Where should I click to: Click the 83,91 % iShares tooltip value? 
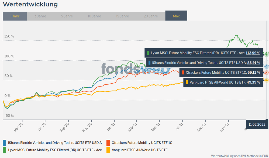(x=254, y=63)
